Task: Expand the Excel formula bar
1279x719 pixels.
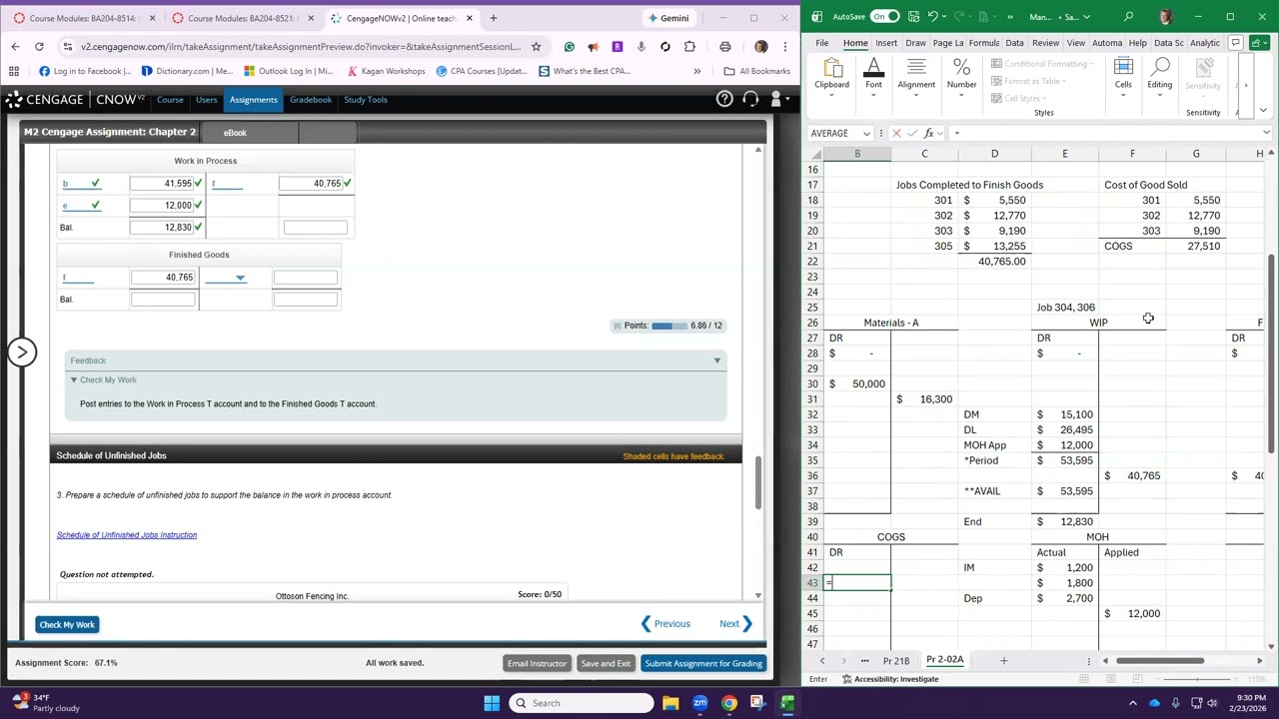Action: [x=1266, y=133]
